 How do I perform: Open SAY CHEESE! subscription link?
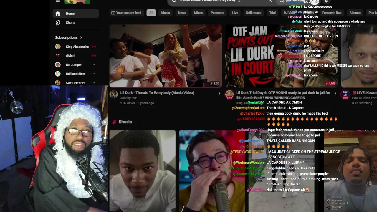click(76, 83)
